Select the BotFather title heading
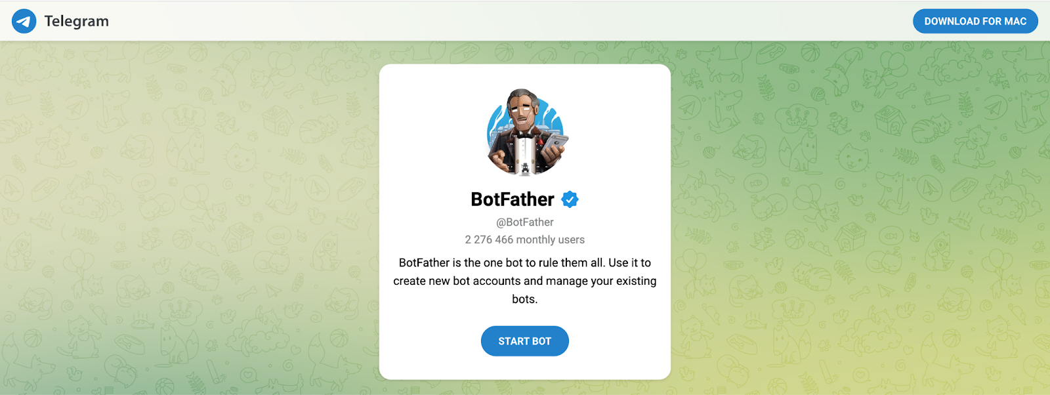This screenshot has height=395, width=1050. click(x=513, y=199)
